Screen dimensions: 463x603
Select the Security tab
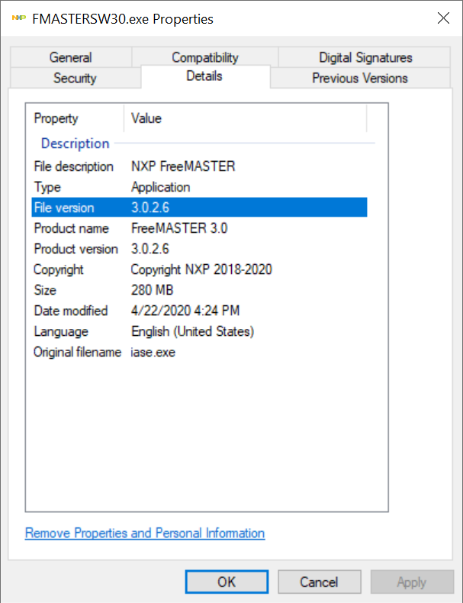click(75, 78)
